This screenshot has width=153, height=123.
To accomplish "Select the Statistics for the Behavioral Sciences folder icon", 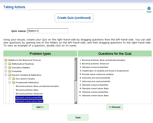I will [6, 60].
